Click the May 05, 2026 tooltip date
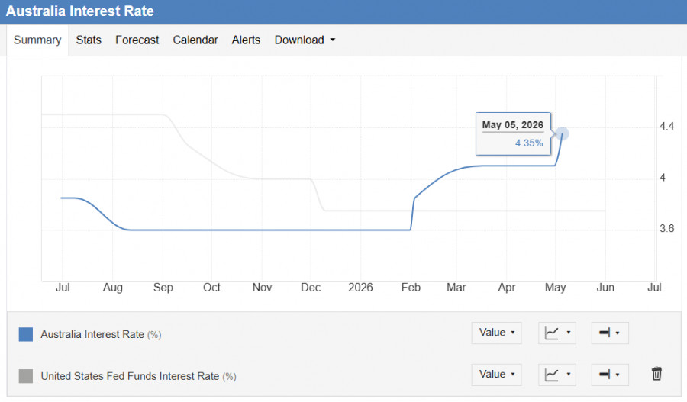The width and height of the screenshot is (687, 402). pos(513,125)
